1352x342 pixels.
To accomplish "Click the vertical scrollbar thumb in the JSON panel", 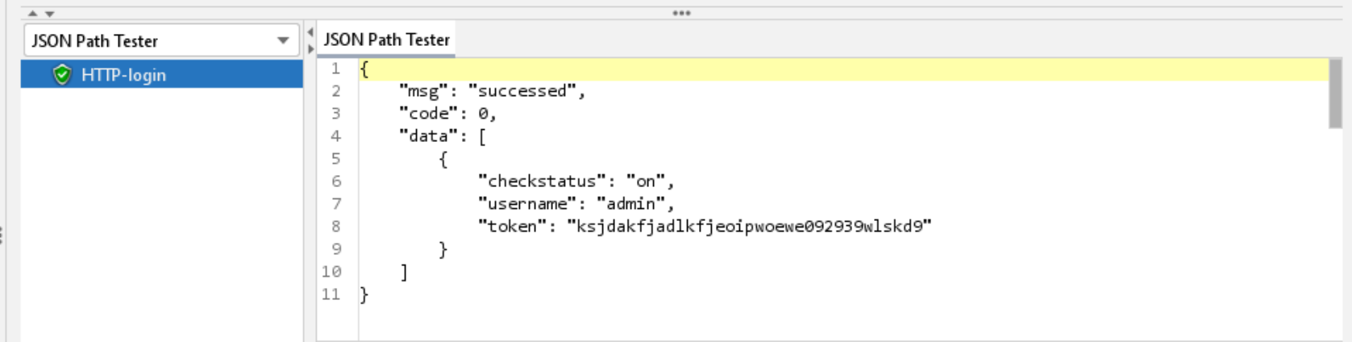I will [x=1335, y=93].
